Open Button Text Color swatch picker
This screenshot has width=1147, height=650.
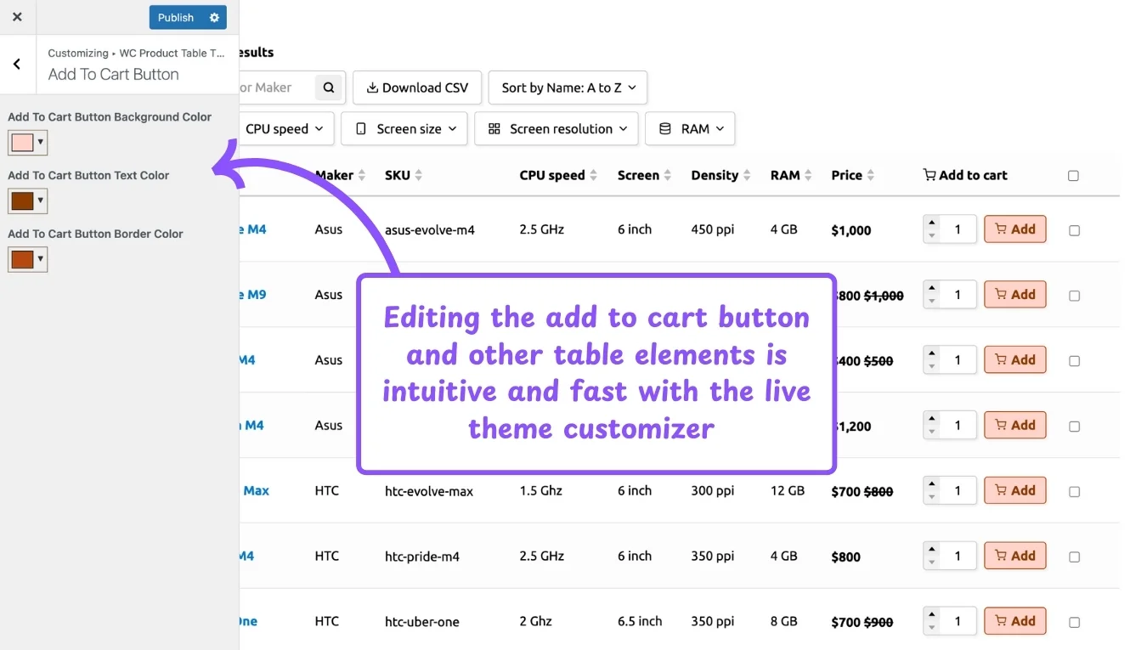tap(27, 201)
